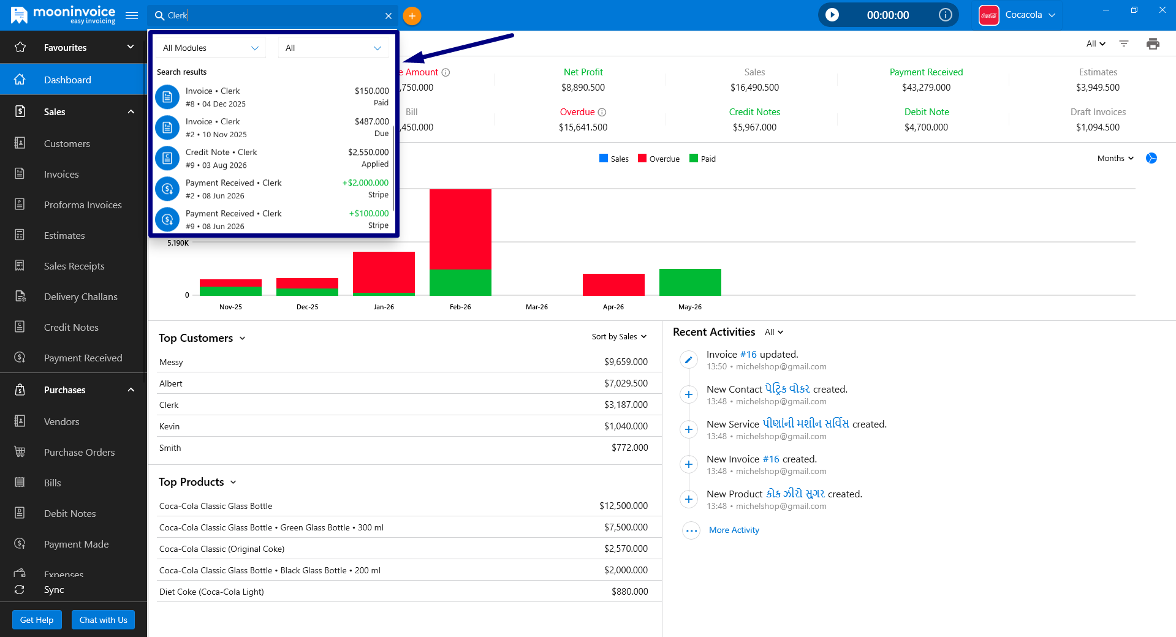Click the Delivery Challans sidebar icon
1176x637 pixels.
(20, 296)
